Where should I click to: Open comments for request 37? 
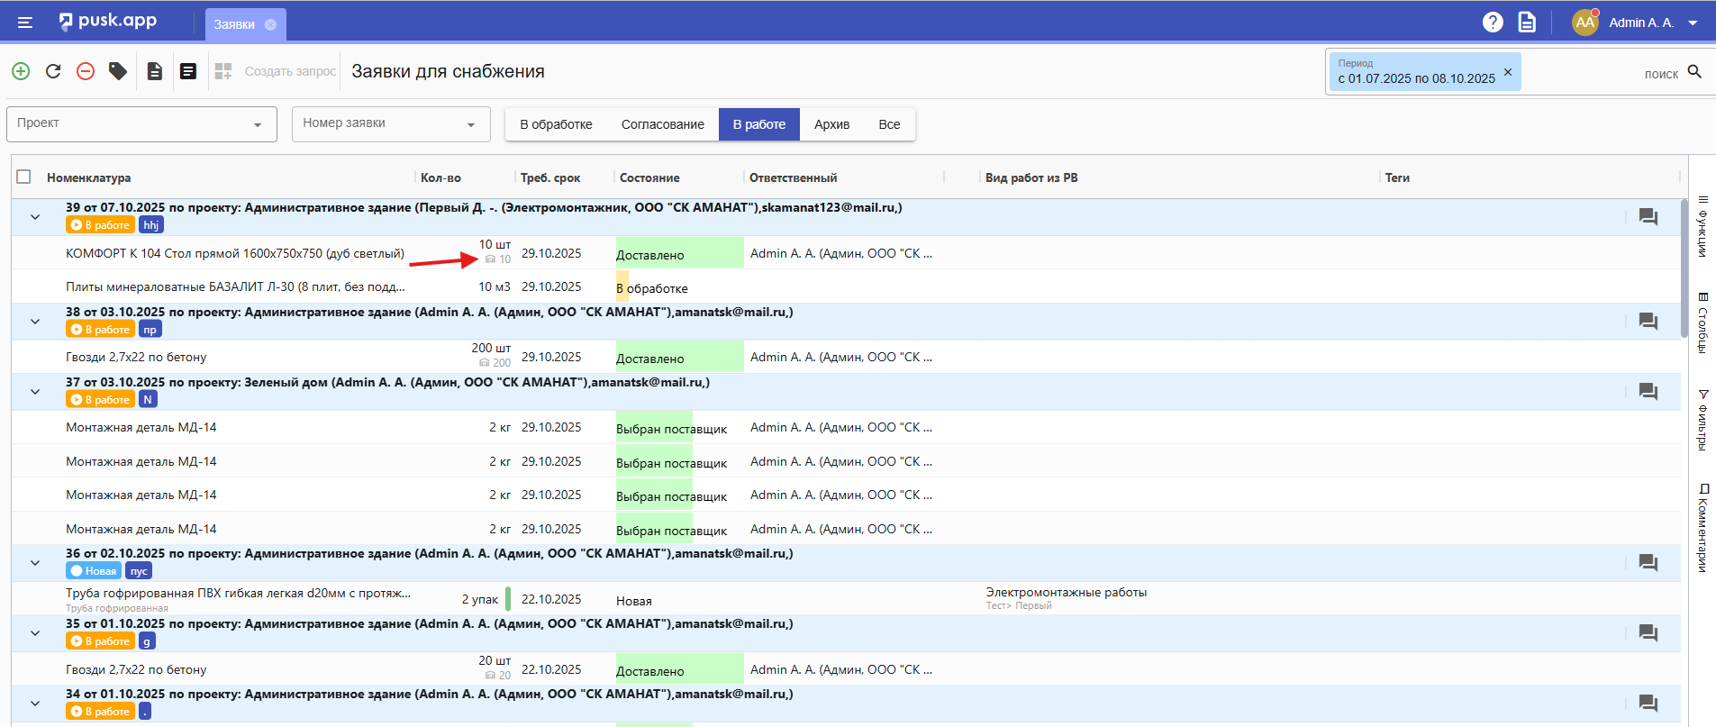coord(1648,392)
